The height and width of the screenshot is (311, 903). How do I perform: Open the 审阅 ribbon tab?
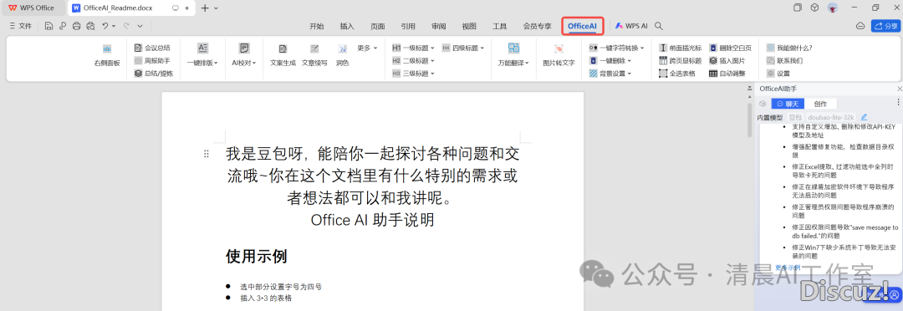(438, 26)
